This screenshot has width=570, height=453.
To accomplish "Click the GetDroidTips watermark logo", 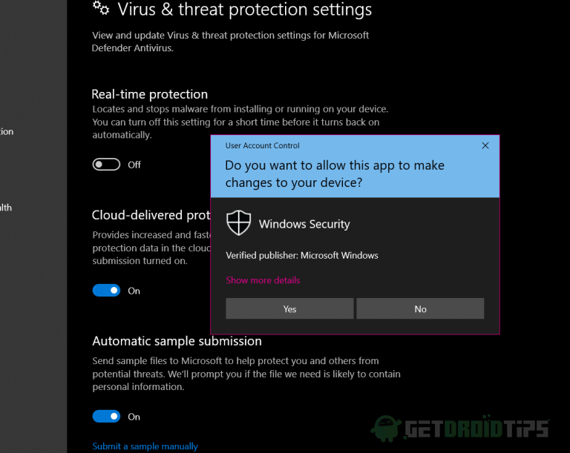I will click(x=462, y=429).
